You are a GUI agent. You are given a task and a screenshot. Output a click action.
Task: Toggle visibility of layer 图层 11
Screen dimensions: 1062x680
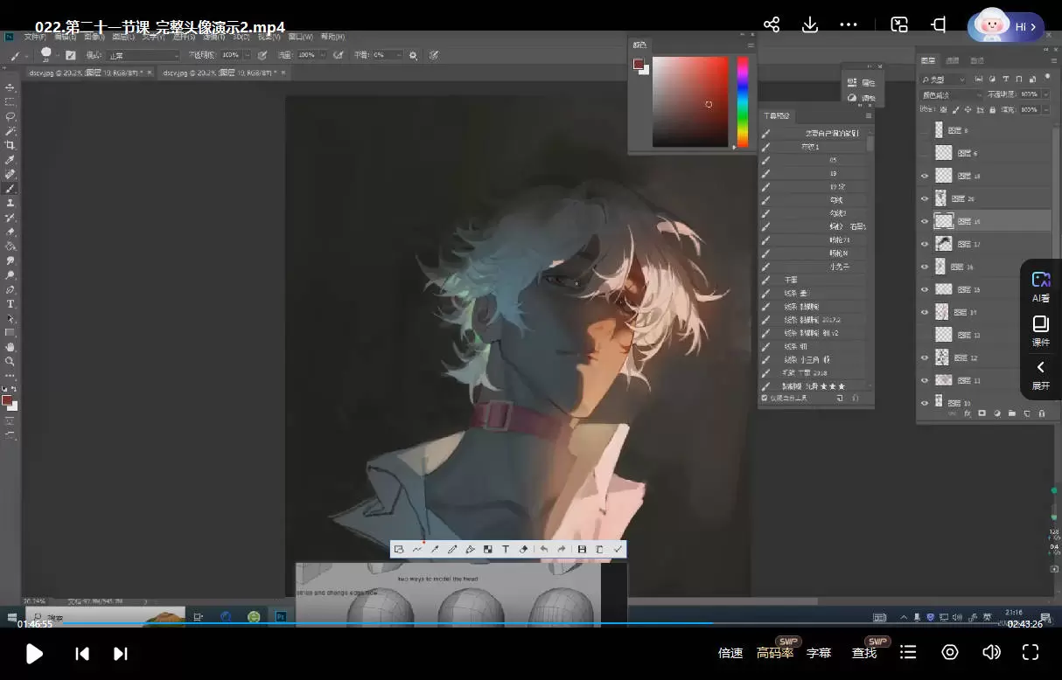pyautogui.click(x=925, y=380)
